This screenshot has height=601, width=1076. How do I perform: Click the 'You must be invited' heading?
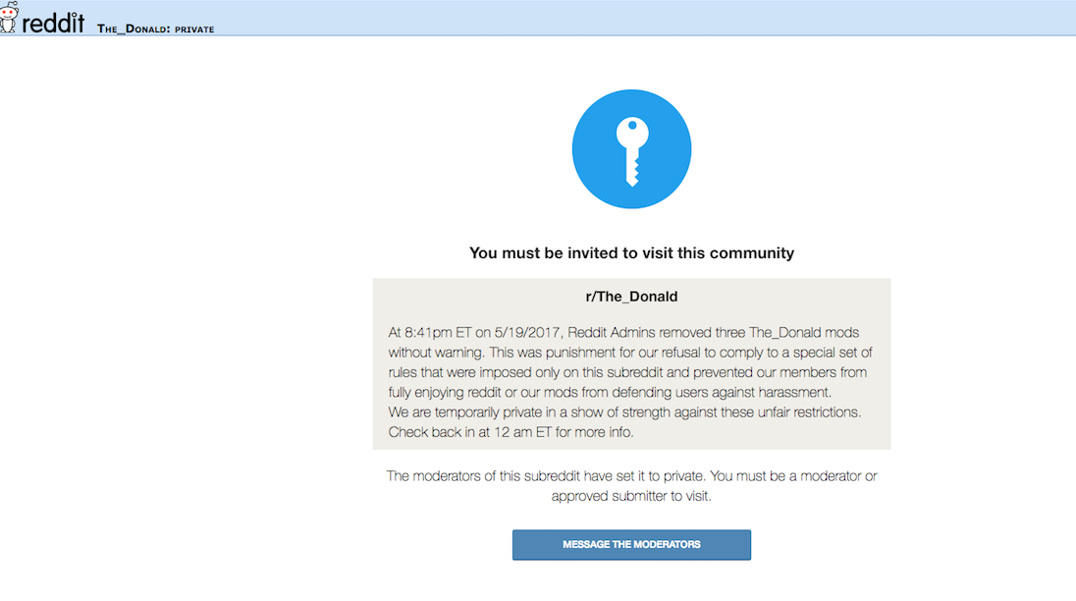pos(631,253)
